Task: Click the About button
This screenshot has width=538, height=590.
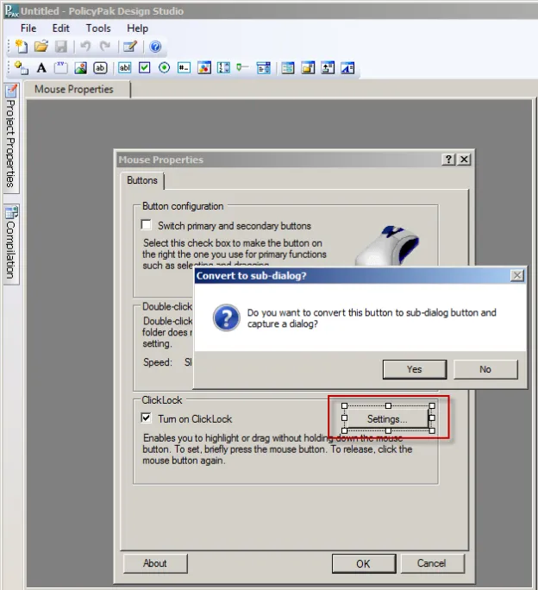Action: [155, 563]
